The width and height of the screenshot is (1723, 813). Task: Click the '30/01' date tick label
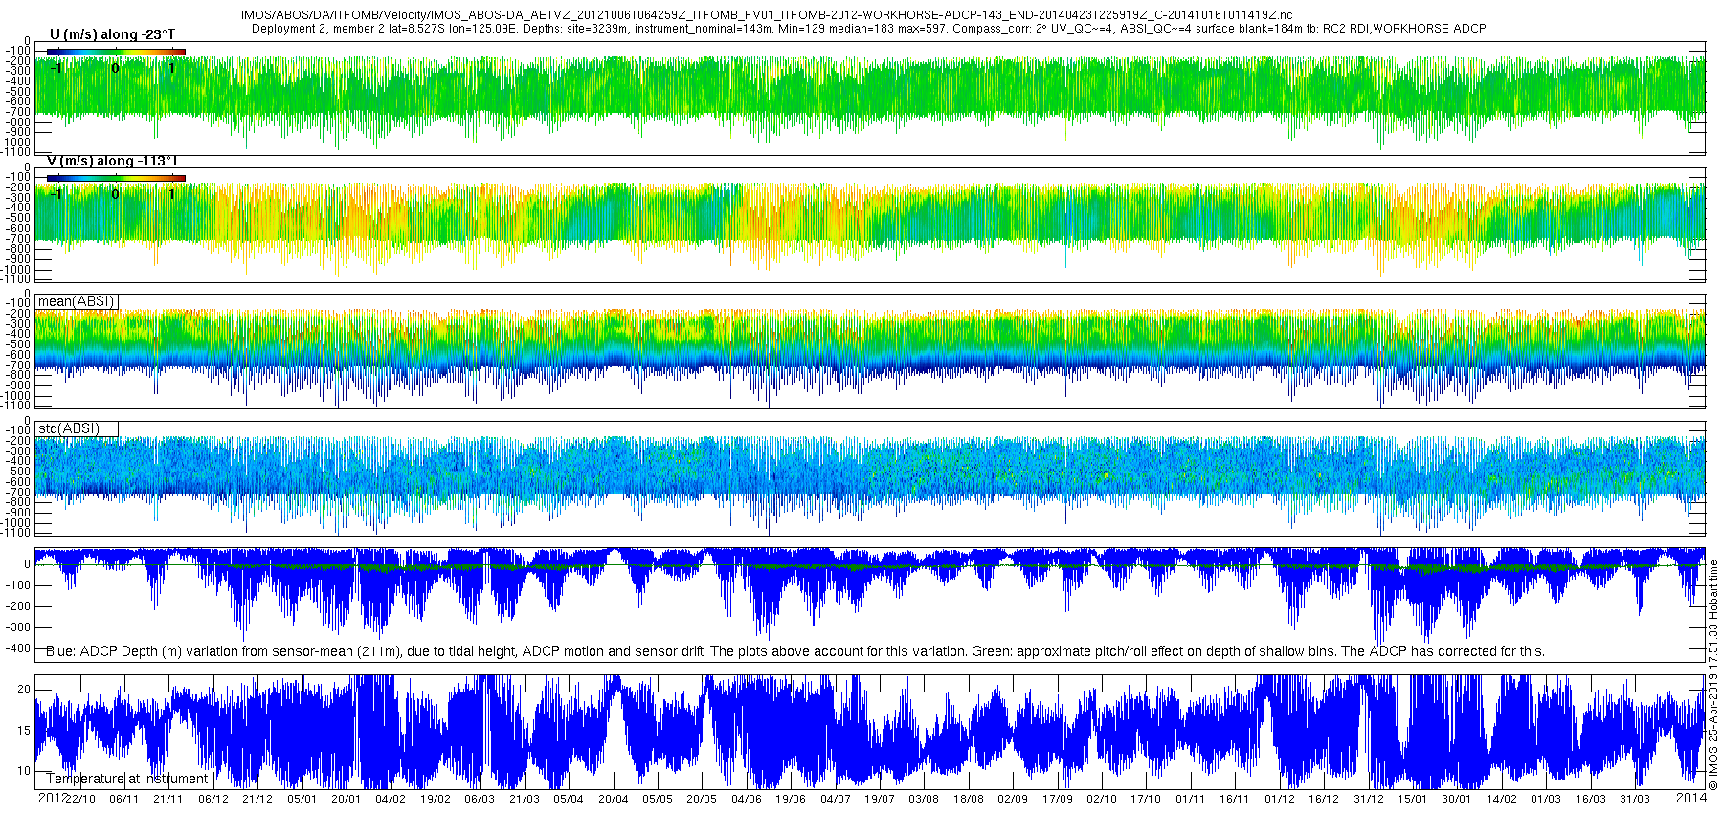(x=1456, y=800)
